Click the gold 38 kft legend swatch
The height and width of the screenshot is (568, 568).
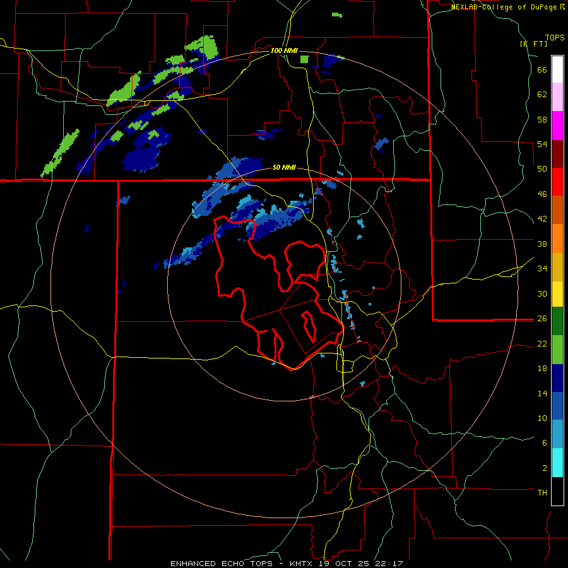coord(557,266)
